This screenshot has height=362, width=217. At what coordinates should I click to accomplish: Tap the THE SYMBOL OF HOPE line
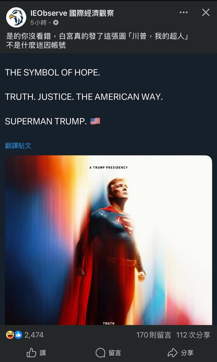[x=53, y=73]
